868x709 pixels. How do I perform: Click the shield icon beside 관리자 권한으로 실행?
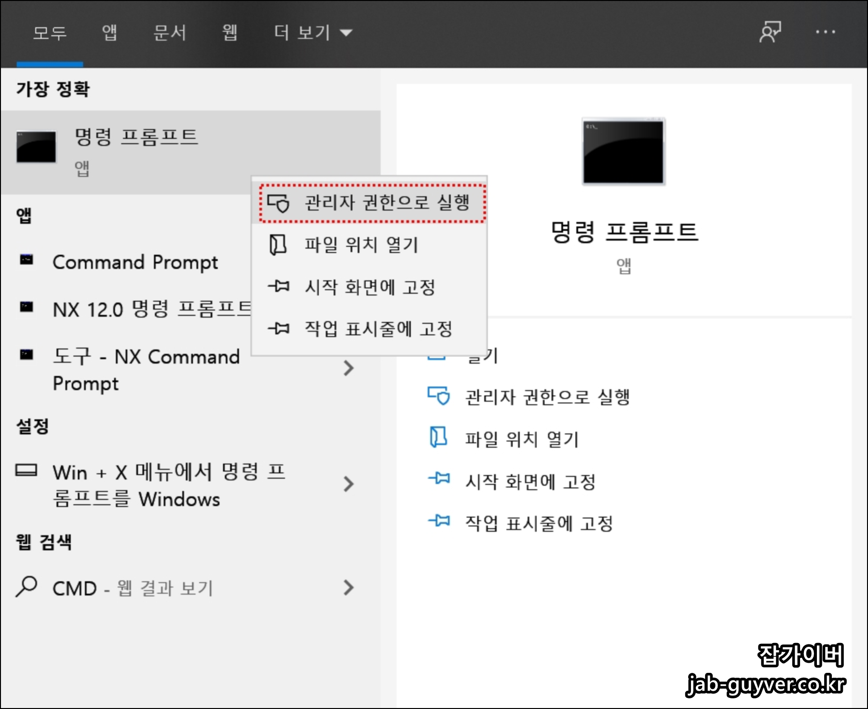click(x=278, y=203)
